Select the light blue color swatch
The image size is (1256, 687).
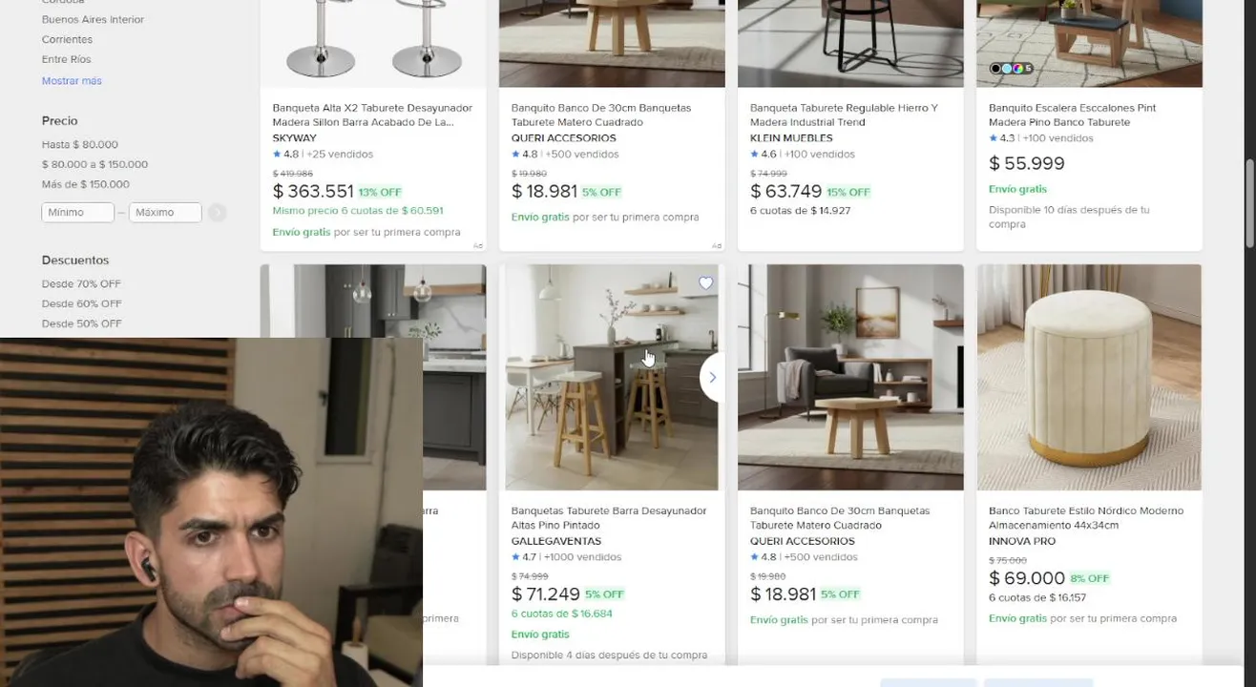(1007, 69)
